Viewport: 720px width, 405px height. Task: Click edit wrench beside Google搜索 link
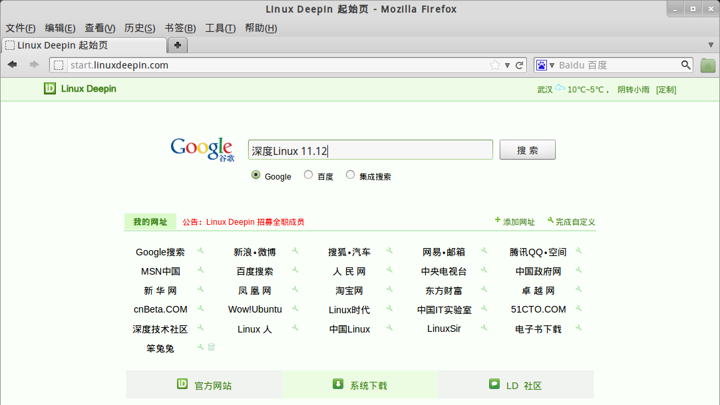coord(200,251)
